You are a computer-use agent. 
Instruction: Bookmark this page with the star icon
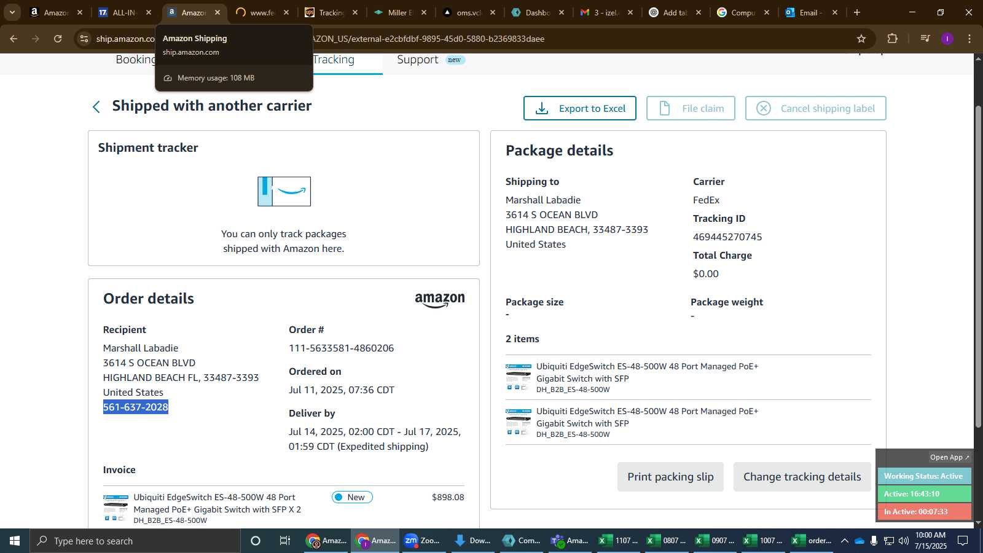pos(861,39)
